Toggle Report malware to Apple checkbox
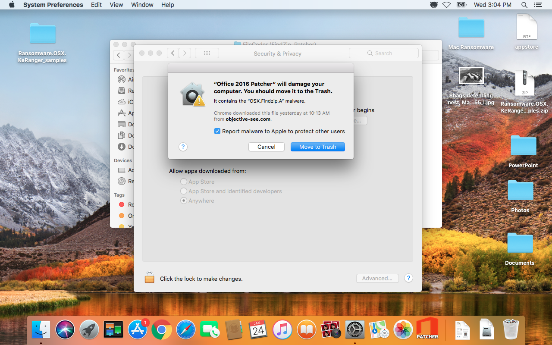This screenshot has height=345, width=552. [x=217, y=131]
